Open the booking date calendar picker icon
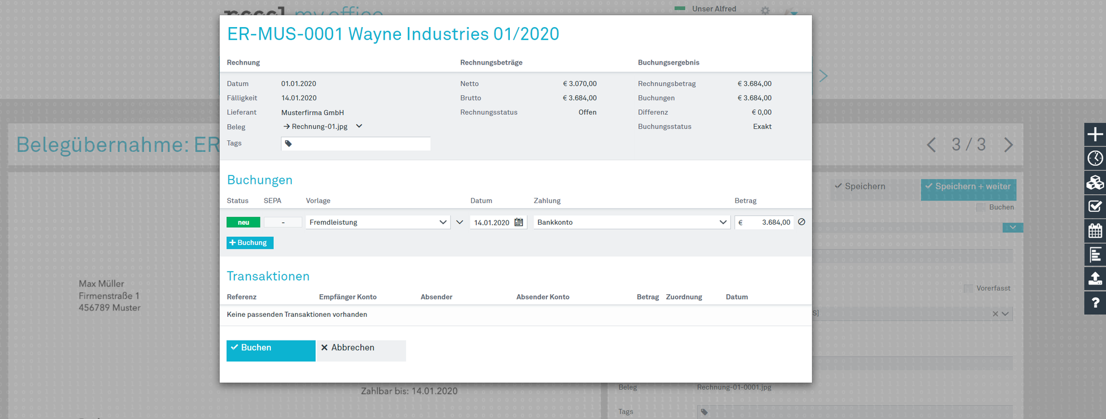Image resolution: width=1106 pixels, height=419 pixels. tap(519, 222)
